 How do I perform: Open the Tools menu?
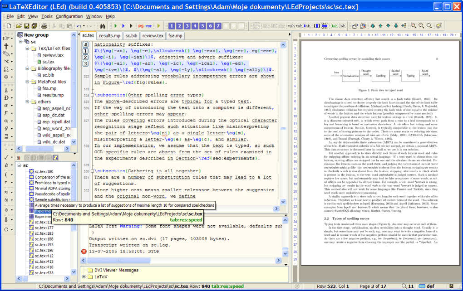click(x=47, y=16)
